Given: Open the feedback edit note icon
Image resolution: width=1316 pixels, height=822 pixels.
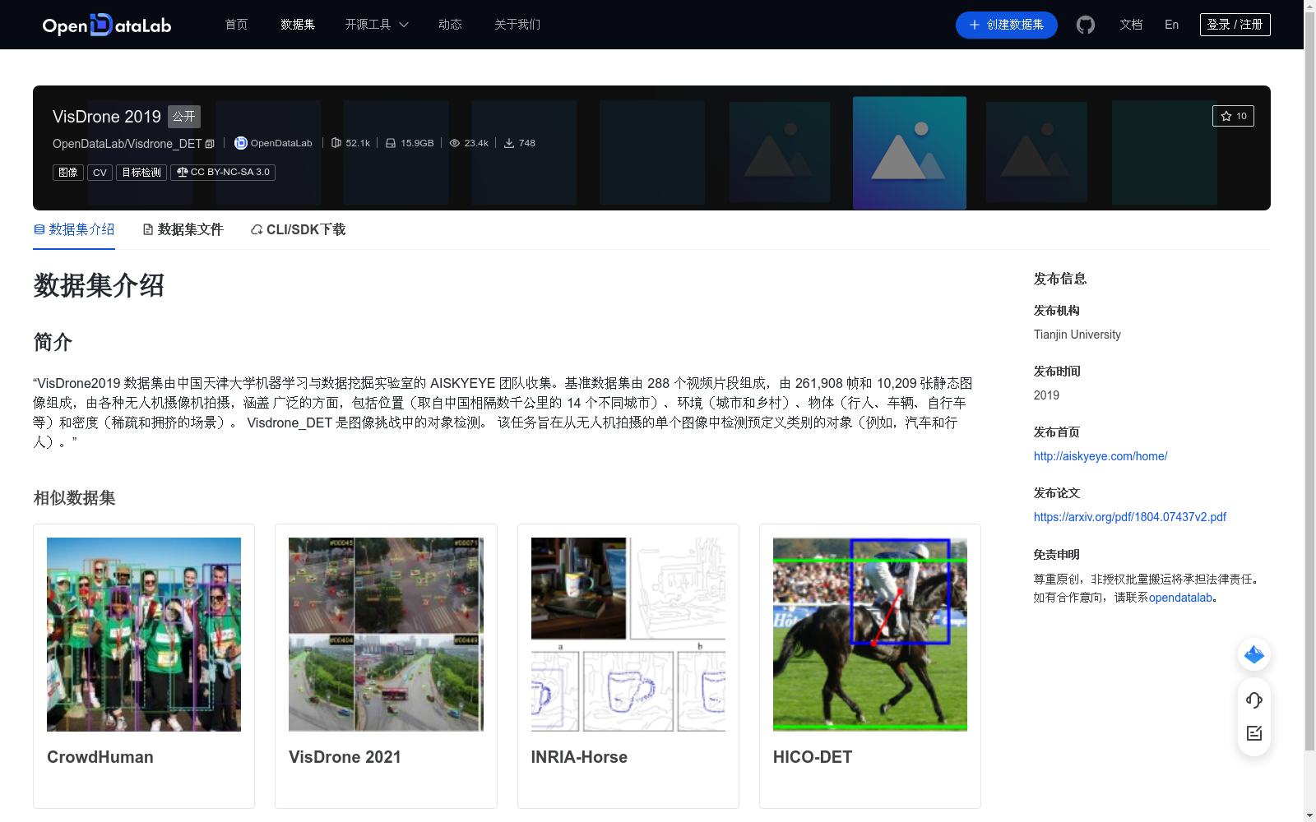Looking at the screenshot, I should 1254,733.
